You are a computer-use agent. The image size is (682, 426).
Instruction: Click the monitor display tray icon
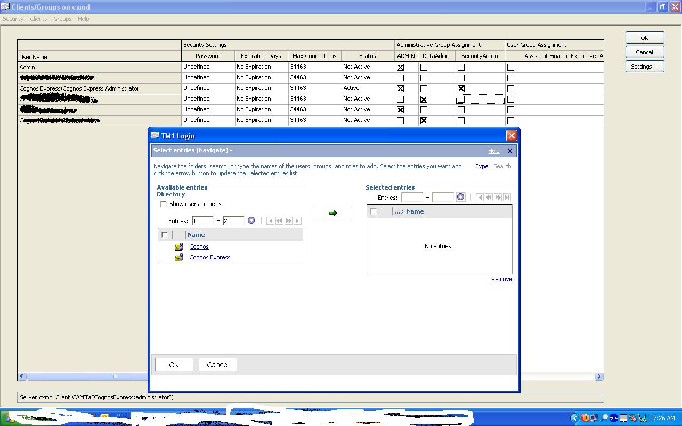click(623, 418)
